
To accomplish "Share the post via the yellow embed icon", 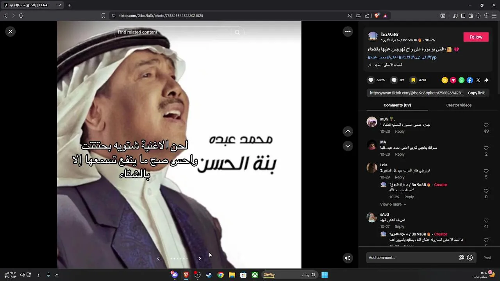I will point(445,80).
